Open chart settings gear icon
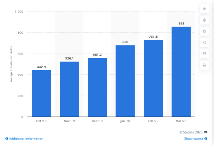Screen dimensions: 214x145 (x=204, y=31)
